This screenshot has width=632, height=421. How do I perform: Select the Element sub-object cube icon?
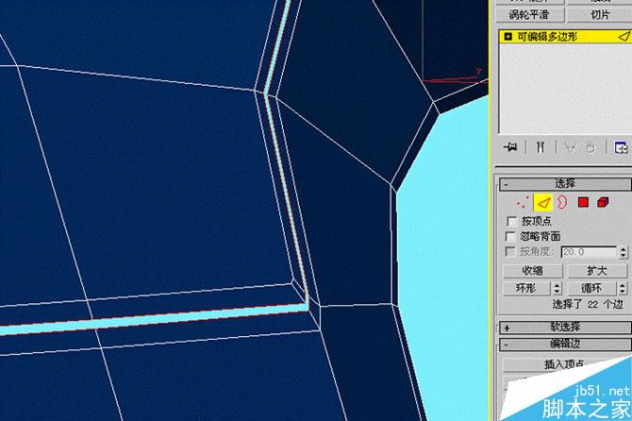pyautogui.click(x=603, y=202)
